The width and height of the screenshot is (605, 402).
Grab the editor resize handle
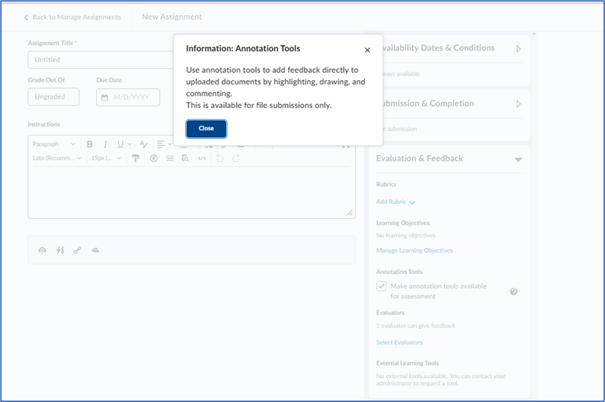350,212
